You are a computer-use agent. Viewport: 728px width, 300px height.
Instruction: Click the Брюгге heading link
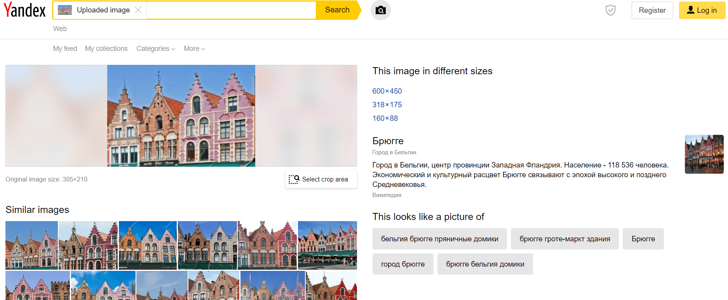coord(388,141)
